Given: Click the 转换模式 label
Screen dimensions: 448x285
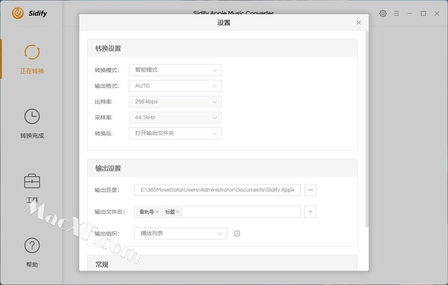Looking at the screenshot, I should point(107,70).
